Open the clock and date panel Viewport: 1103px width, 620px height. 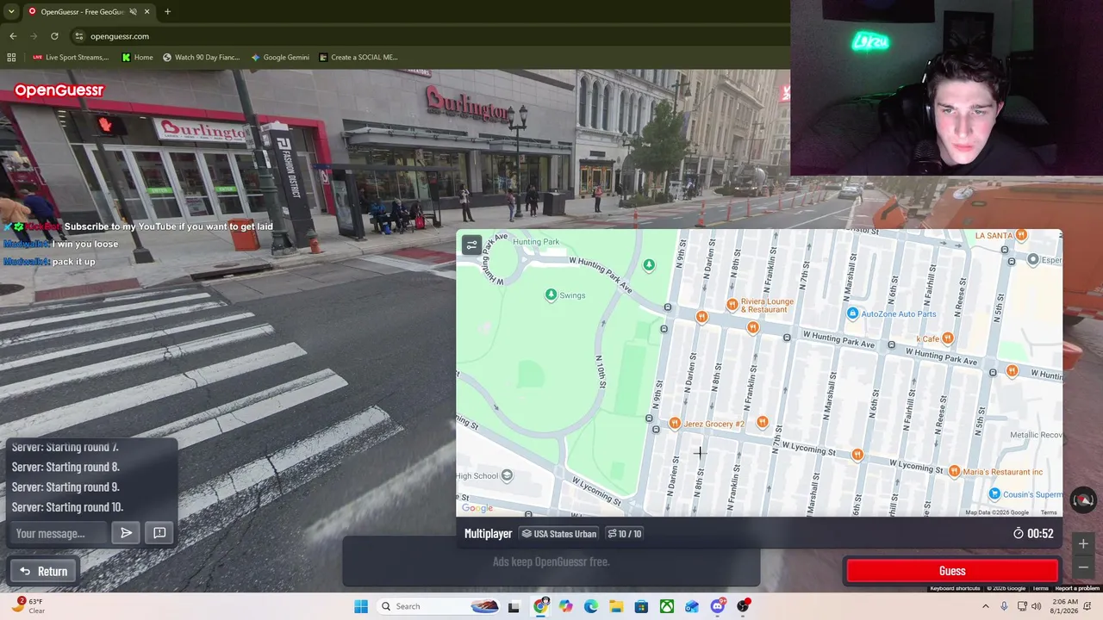click(1066, 606)
